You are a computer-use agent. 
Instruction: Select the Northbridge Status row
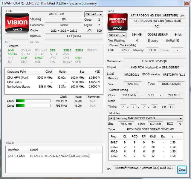coord(54,87)
